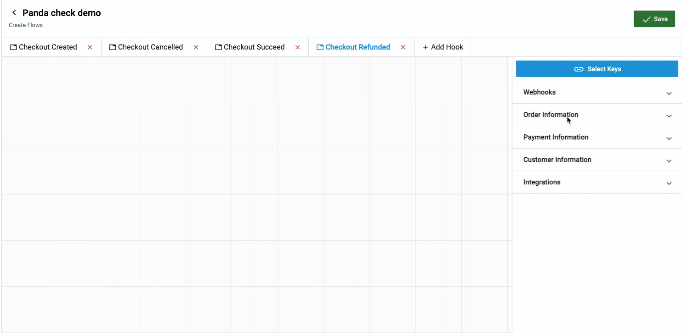Viewport: 682px width, 333px height.
Task: Expand the Customer Information section
Action: [597, 160]
